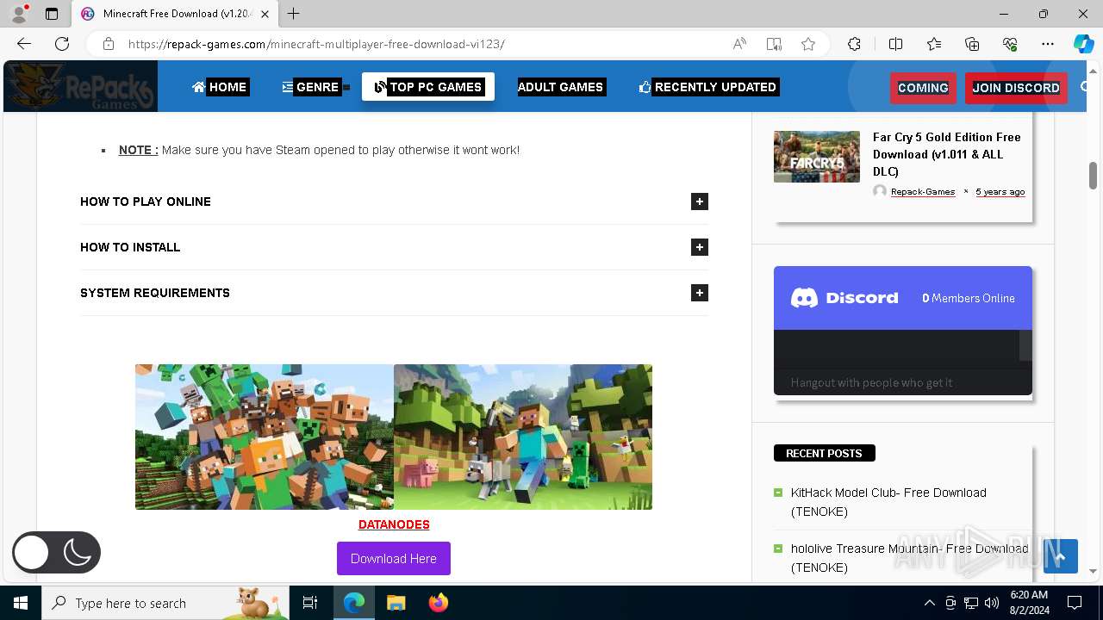Viewport: 1103px width, 620px height.
Task: Open hololive Treasure Mountain recent post
Action: (x=909, y=558)
